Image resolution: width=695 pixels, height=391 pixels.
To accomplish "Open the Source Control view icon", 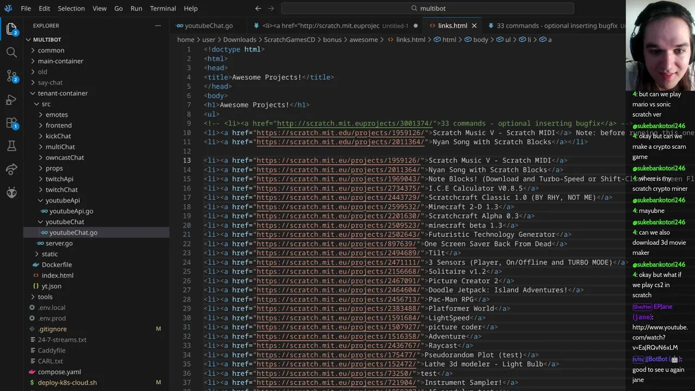I will (11, 76).
